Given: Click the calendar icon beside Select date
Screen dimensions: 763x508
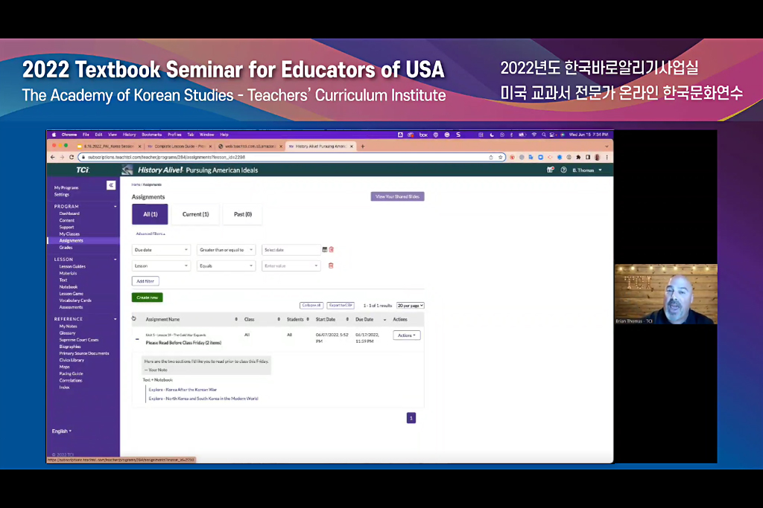Looking at the screenshot, I should pos(325,250).
